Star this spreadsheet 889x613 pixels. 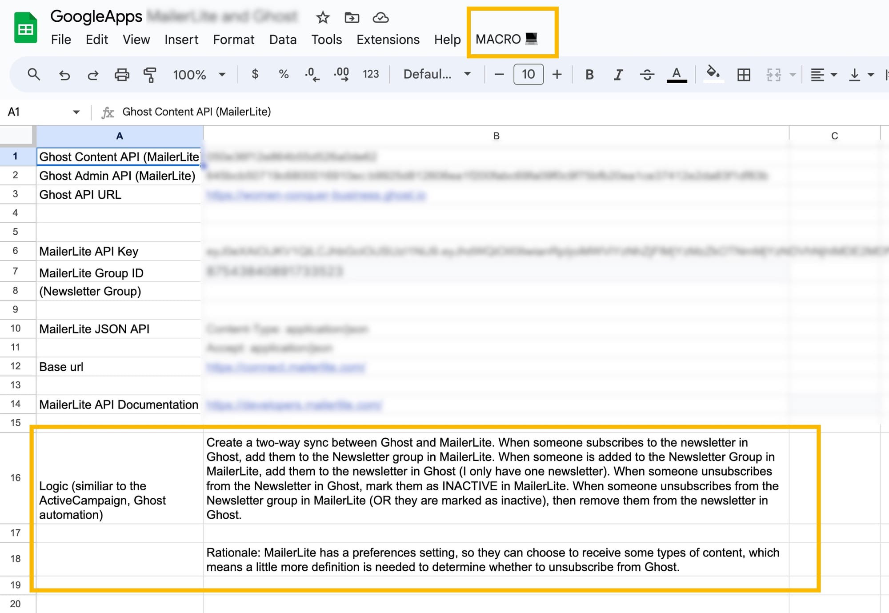(323, 18)
